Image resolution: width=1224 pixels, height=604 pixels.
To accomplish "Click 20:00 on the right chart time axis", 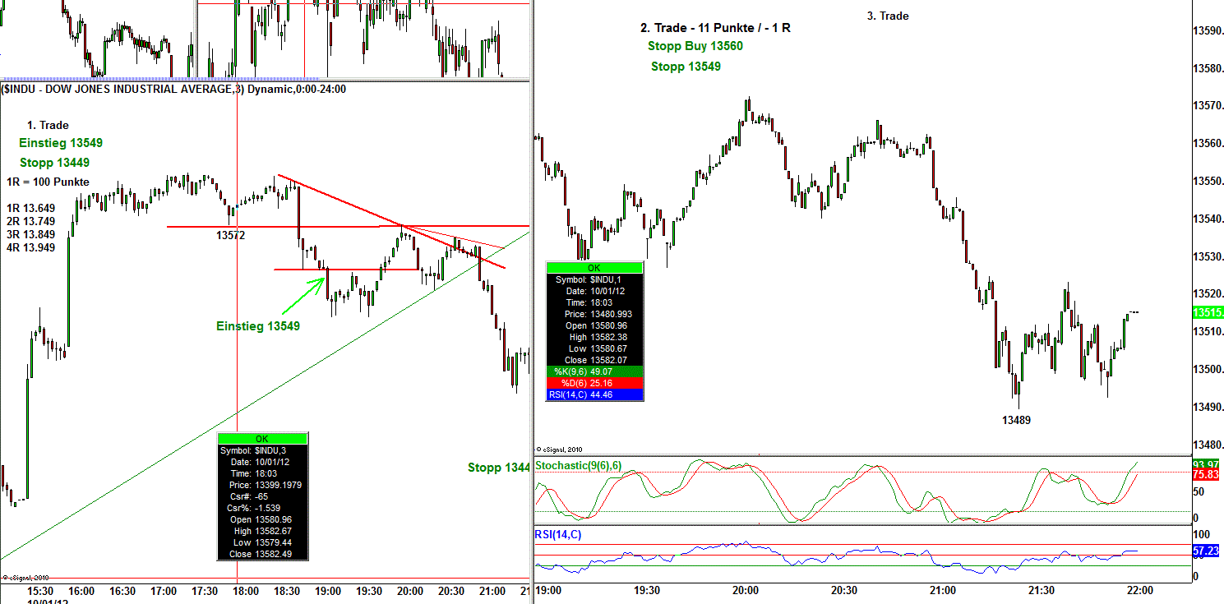I will pyautogui.click(x=746, y=591).
